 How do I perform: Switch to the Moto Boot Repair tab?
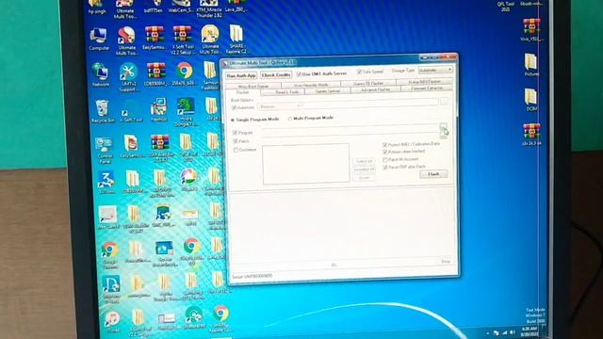tap(253, 86)
